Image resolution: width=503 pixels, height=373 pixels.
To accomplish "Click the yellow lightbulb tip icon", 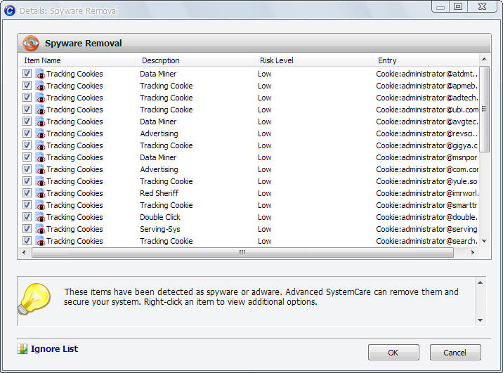I will [x=34, y=299].
